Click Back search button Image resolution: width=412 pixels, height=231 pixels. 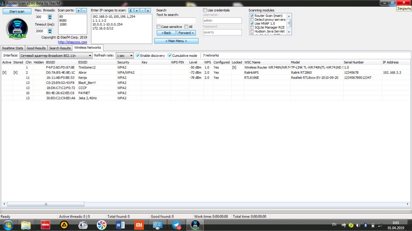point(166,33)
